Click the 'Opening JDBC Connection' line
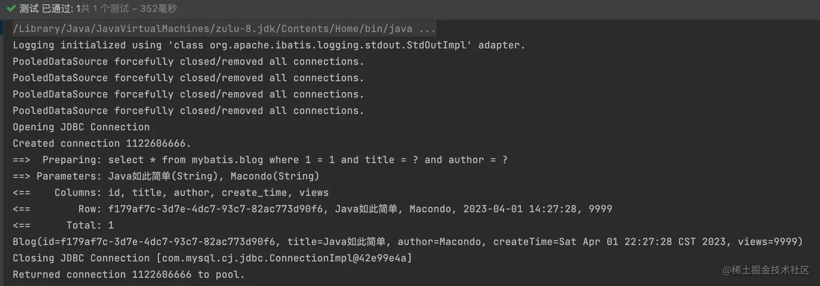 [x=81, y=127]
